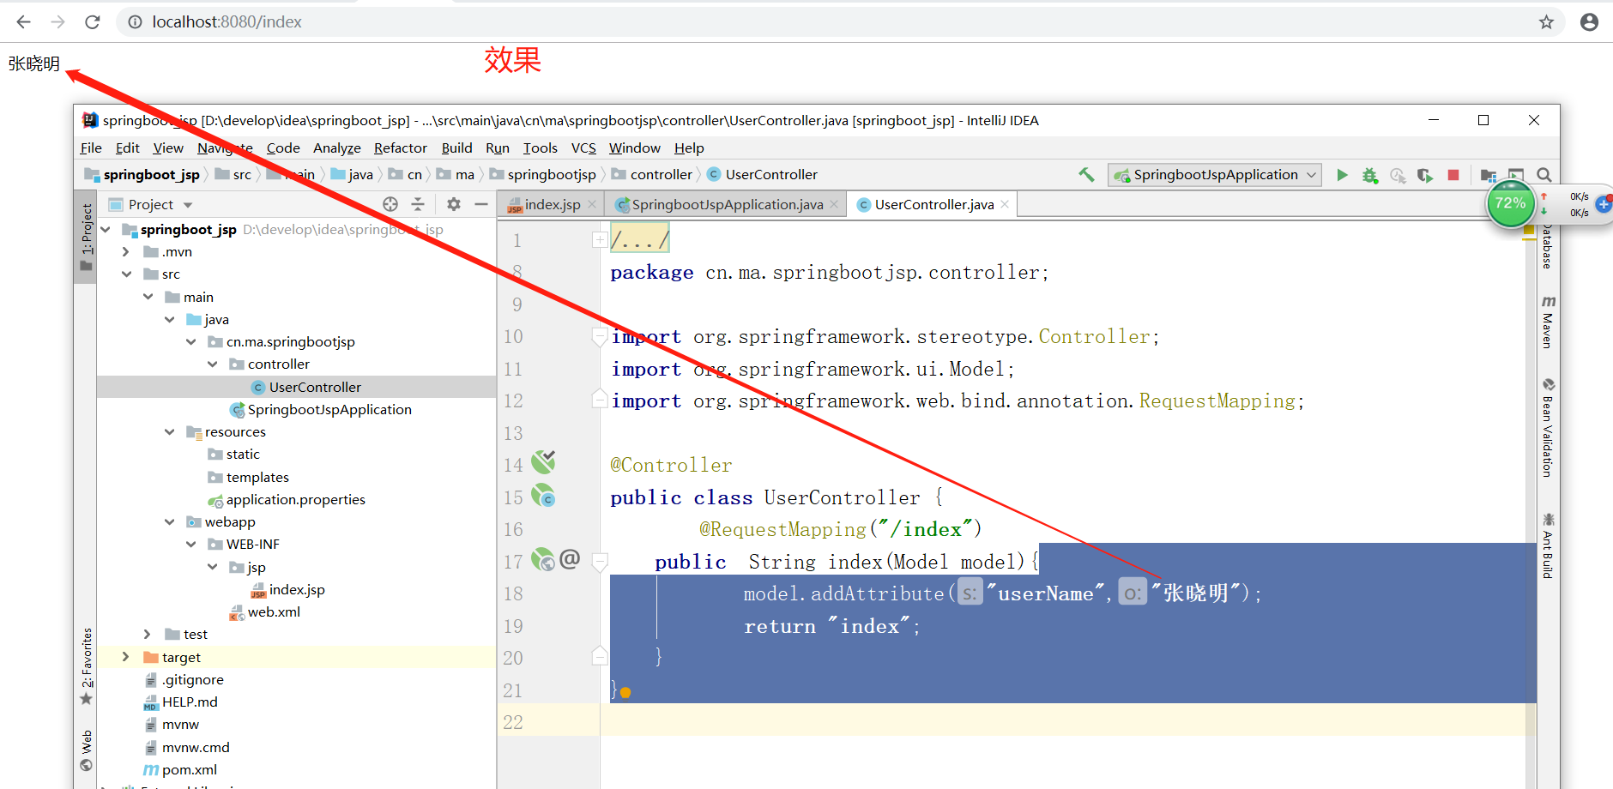Build project with the hammer icon
The image size is (1613, 789).
pos(1086,175)
